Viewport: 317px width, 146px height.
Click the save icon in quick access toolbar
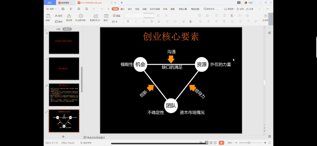click(x=63, y=9)
